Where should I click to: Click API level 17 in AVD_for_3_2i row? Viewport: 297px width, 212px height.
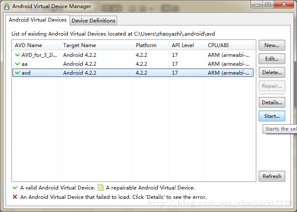[x=175, y=55]
